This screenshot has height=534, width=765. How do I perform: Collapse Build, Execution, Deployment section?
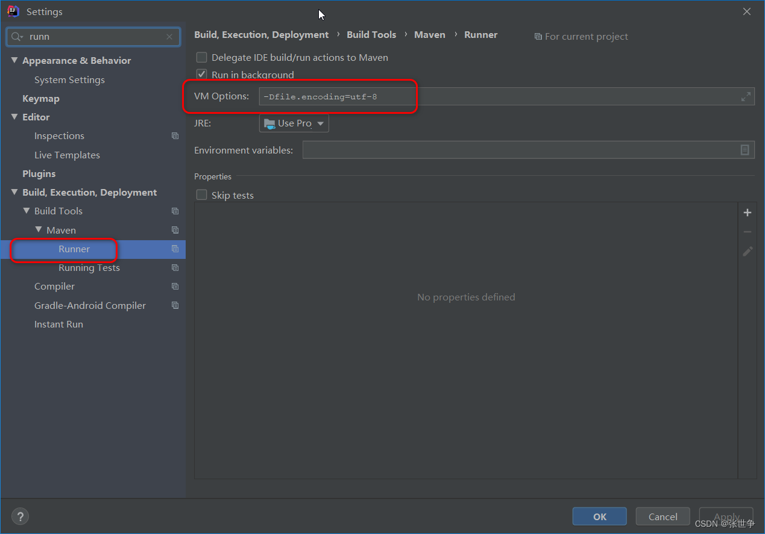pyautogui.click(x=14, y=192)
